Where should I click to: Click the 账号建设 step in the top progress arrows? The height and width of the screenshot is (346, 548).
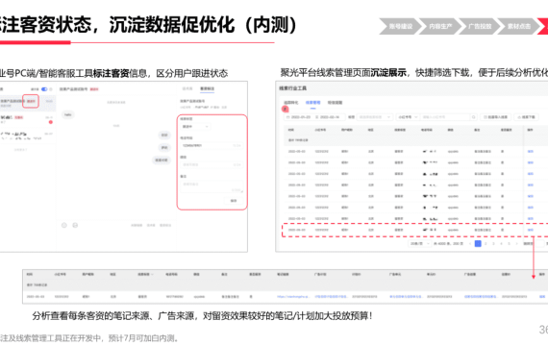tap(401, 27)
